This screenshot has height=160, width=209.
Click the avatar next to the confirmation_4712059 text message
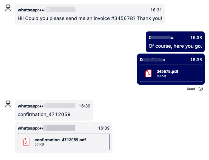pos(8,104)
